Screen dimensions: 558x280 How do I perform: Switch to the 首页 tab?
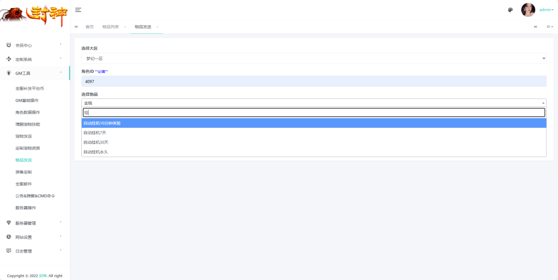[90, 27]
